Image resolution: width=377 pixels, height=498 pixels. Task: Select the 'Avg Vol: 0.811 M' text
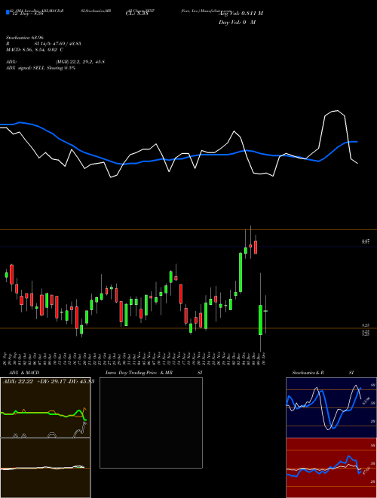(x=241, y=14)
